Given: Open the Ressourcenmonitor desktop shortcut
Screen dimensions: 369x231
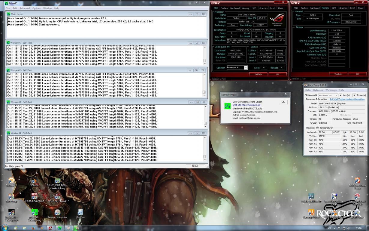Looking at the screenshot, I should pos(57,214).
